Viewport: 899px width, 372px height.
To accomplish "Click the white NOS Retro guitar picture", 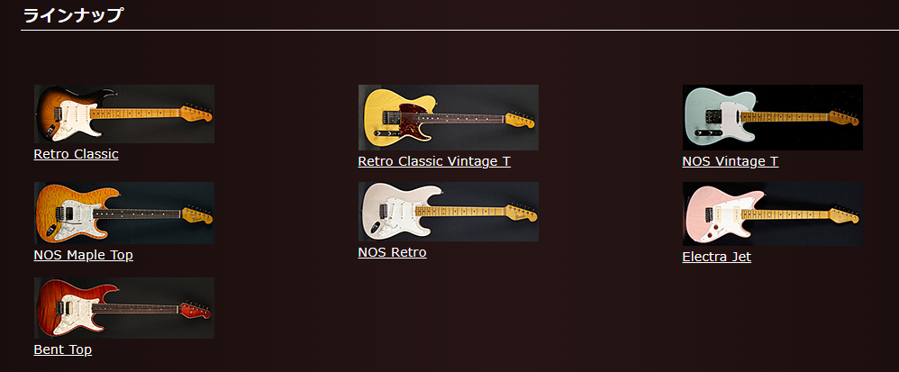I will 449,212.
